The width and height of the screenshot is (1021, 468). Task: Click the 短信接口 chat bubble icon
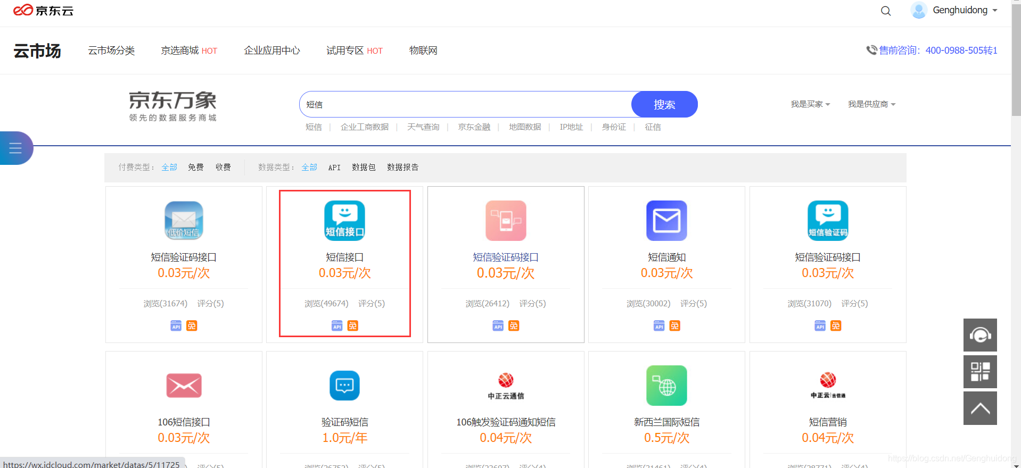pyautogui.click(x=345, y=221)
